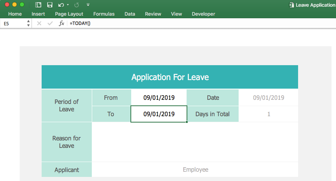Click the Name Box showing E5
Viewport: 336px width, 181px height.
(x=13, y=23)
